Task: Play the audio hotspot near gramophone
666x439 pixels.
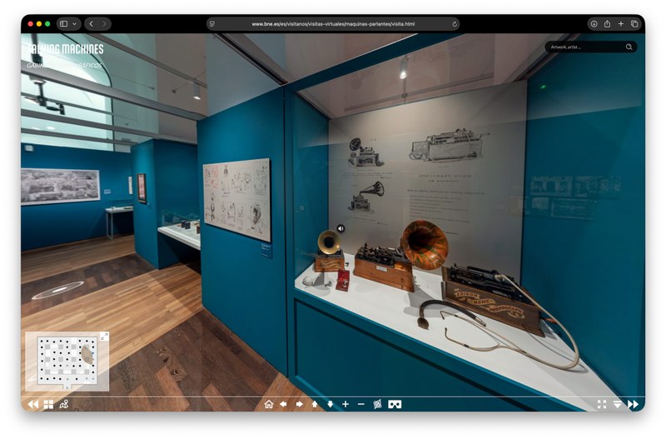Action: 340,228
